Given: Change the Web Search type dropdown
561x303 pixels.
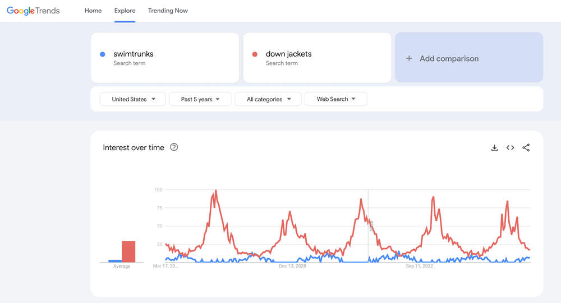Looking at the screenshot, I should pos(335,99).
